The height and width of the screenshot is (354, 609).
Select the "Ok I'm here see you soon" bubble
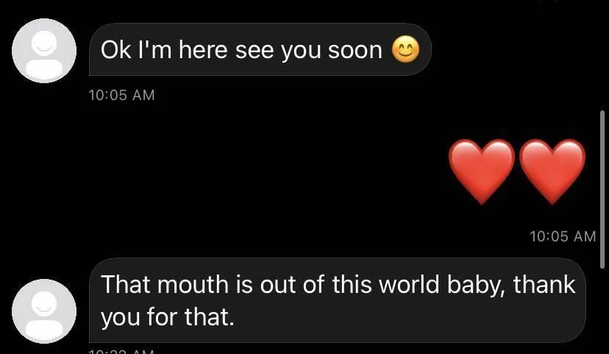[260, 49]
